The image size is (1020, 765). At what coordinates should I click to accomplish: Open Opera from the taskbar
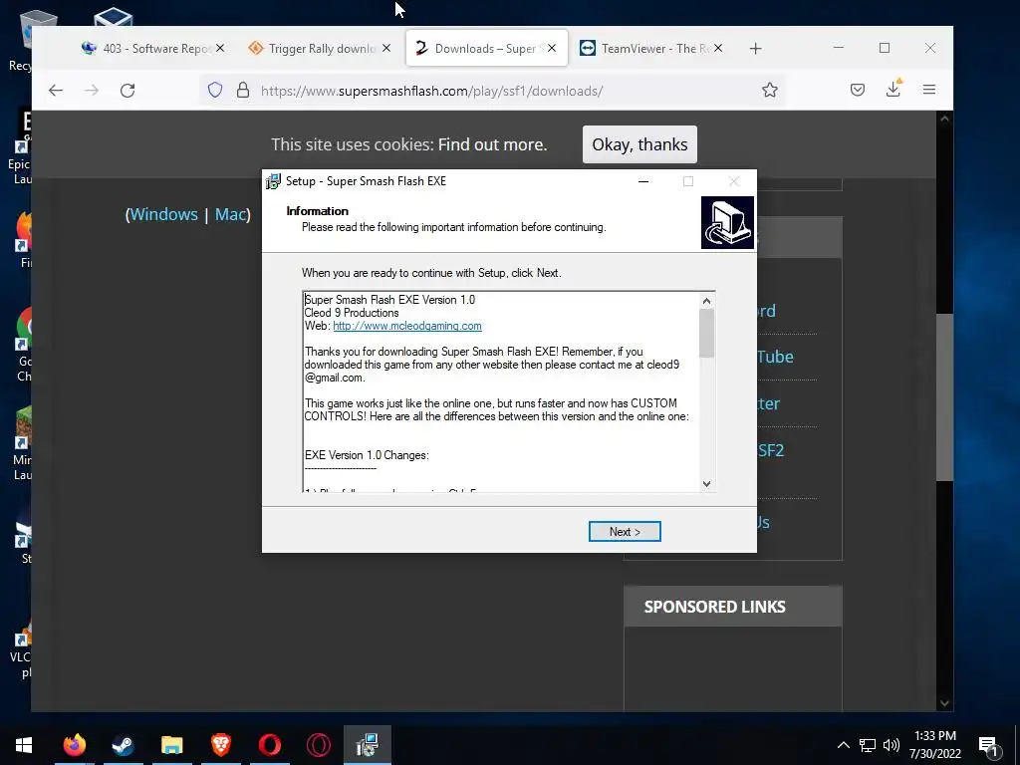[x=269, y=745]
